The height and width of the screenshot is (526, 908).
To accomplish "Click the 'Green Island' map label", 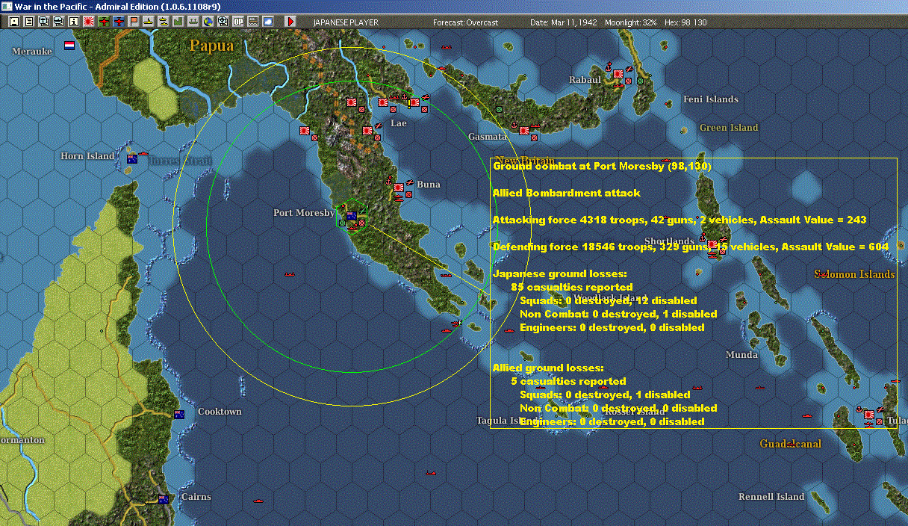I will click(x=729, y=128).
